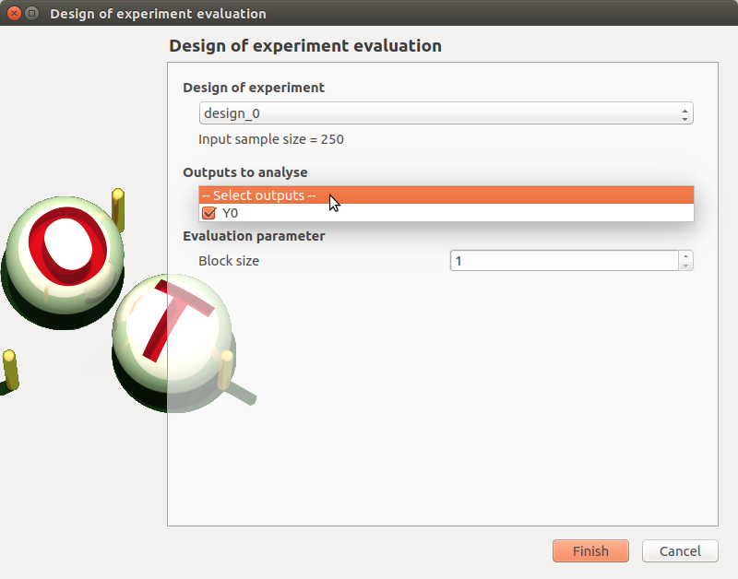Cancel the evaluation dialog

pos(680,550)
